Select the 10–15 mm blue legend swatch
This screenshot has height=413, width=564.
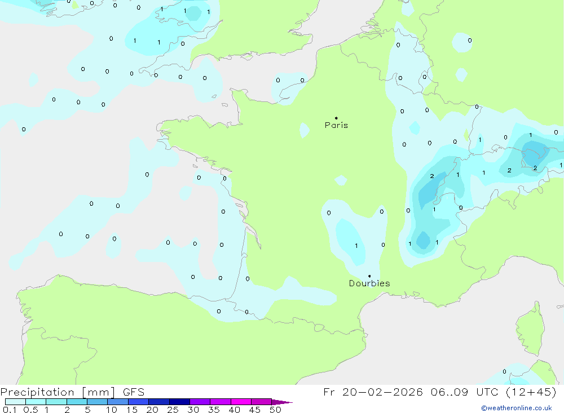click(x=118, y=402)
